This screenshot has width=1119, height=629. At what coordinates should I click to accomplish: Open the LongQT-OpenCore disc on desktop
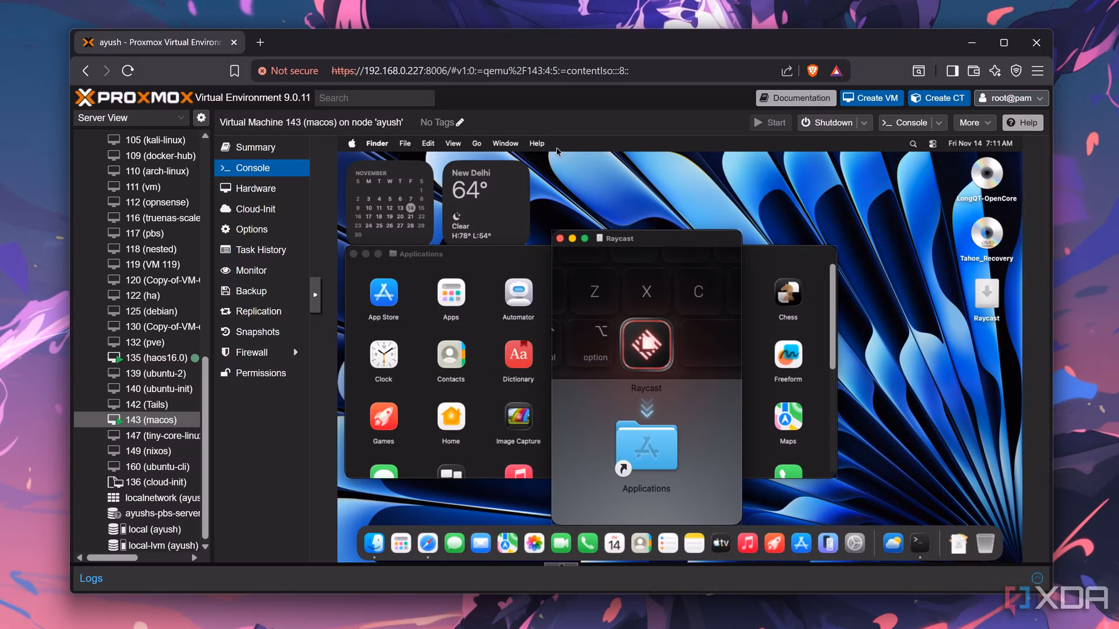(x=986, y=174)
